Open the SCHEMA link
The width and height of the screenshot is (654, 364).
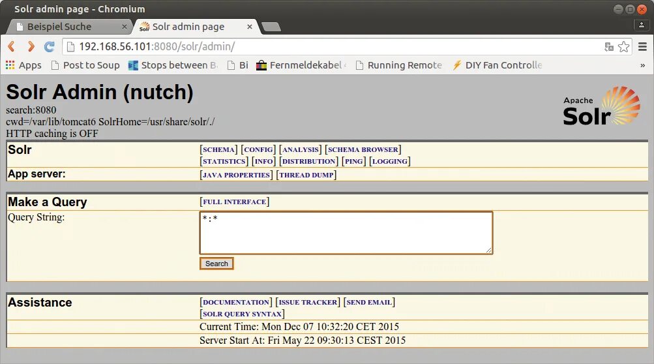(x=218, y=149)
